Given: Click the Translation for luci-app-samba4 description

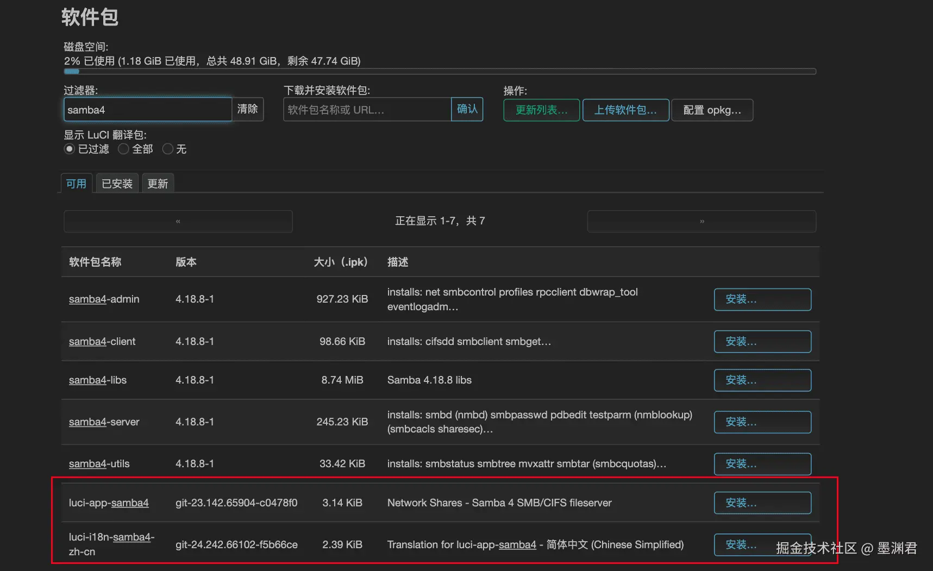Looking at the screenshot, I should [535, 544].
